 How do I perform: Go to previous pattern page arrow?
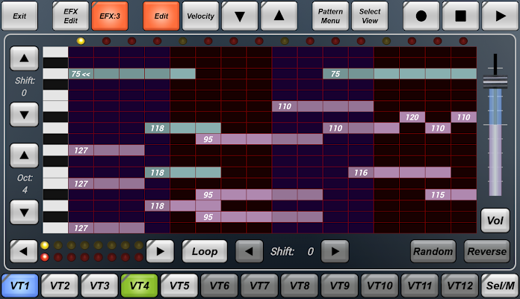[x=24, y=252]
